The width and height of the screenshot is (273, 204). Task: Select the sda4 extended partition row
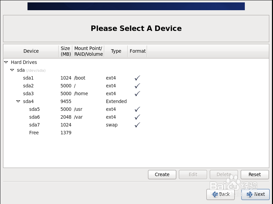pyautogui.click(x=136, y=101)
